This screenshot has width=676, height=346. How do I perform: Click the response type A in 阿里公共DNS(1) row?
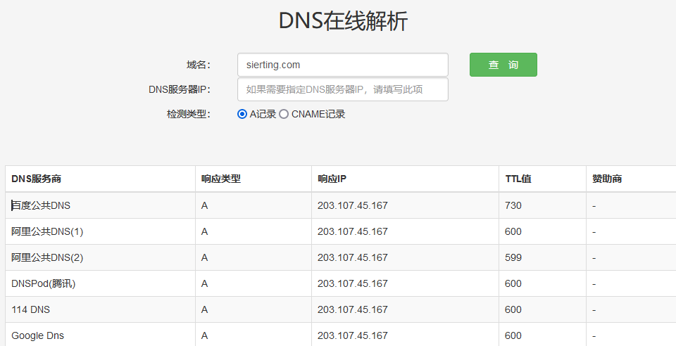point(204,231)
